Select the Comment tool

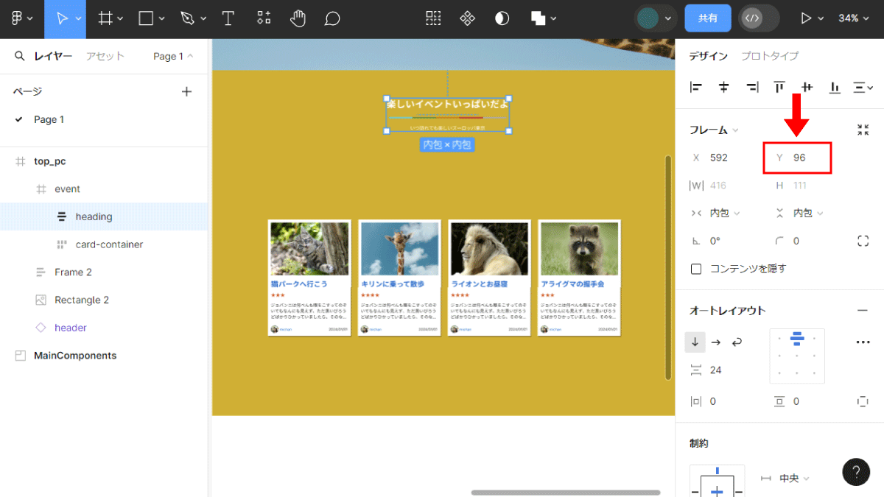pyautogui.click(x=332, y=18)
